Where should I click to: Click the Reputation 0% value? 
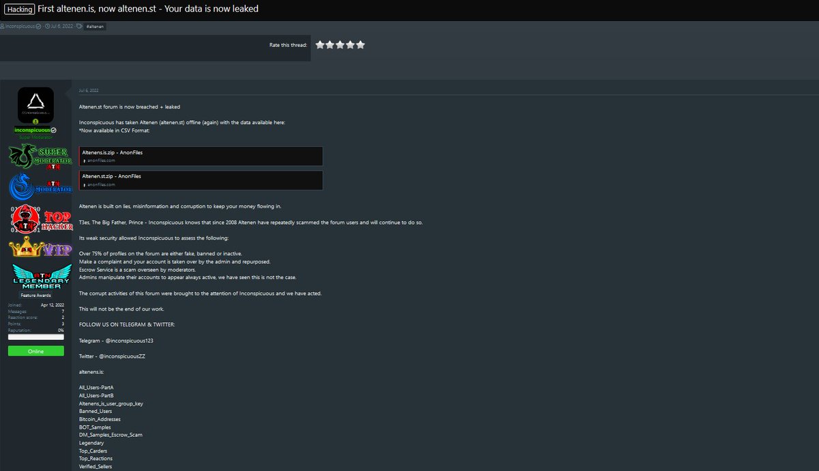coord(61,330)
